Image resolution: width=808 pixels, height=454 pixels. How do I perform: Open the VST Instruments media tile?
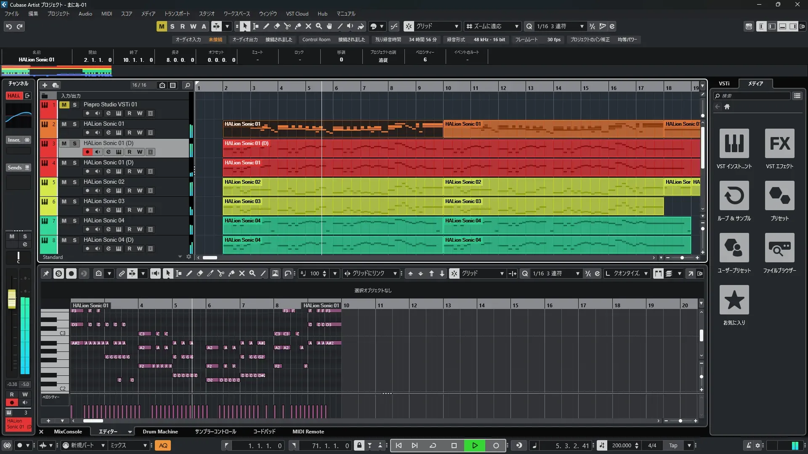click(734, 144)
